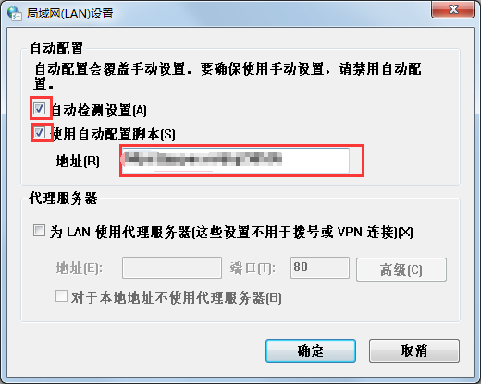Tick the 对于本地地址不使用代理服务器(B) checkbox
This screenshot has height=384, width=481.
pyautogui.click(x=61, y=296)
